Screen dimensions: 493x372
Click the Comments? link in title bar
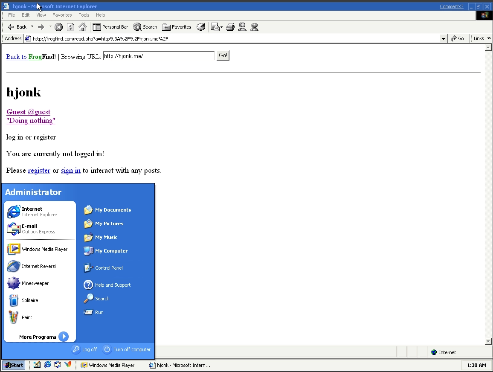451,6
